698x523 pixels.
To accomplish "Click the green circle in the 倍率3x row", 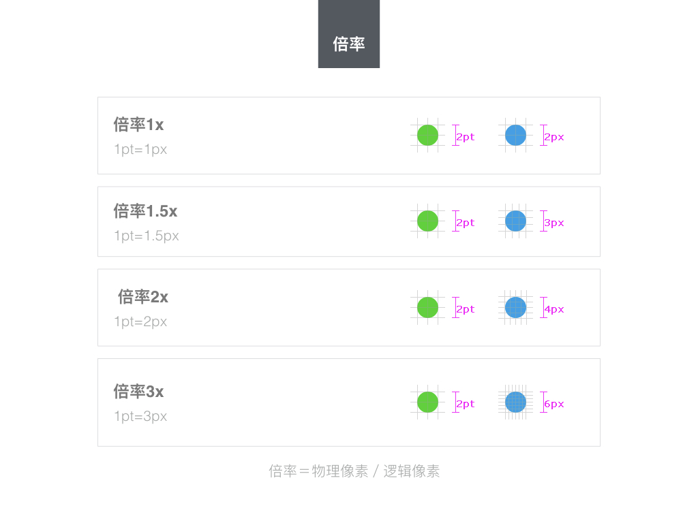I will [427, 402].
